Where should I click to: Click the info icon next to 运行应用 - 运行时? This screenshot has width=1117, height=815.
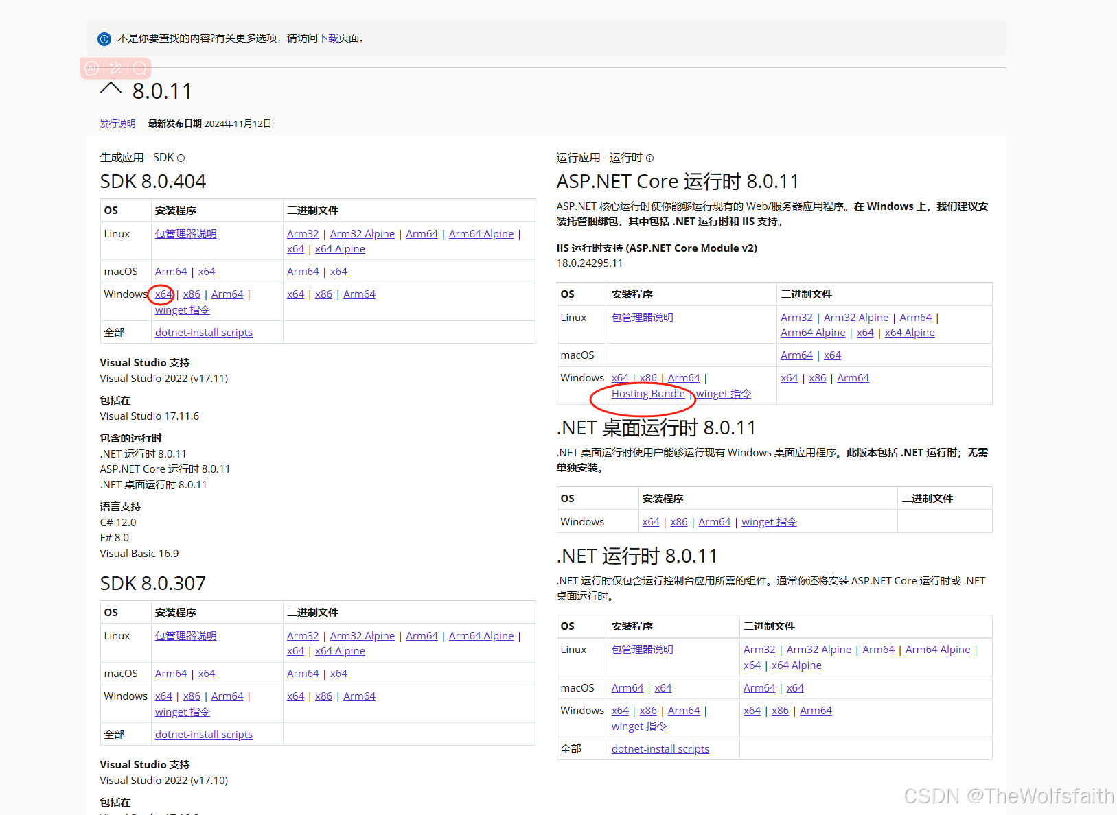(x=649, y=158)
